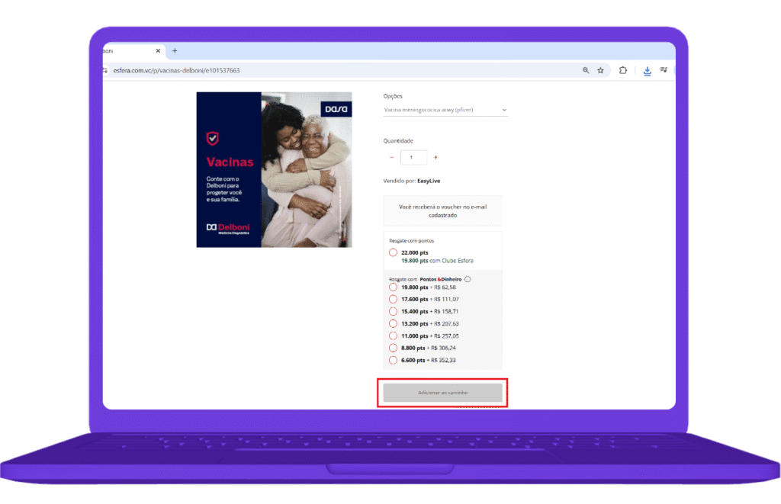This screenshot has height=504, width=781.
Task: Select the 13.200 pts + R$ 207,63 option
Action: click(393, 323)
